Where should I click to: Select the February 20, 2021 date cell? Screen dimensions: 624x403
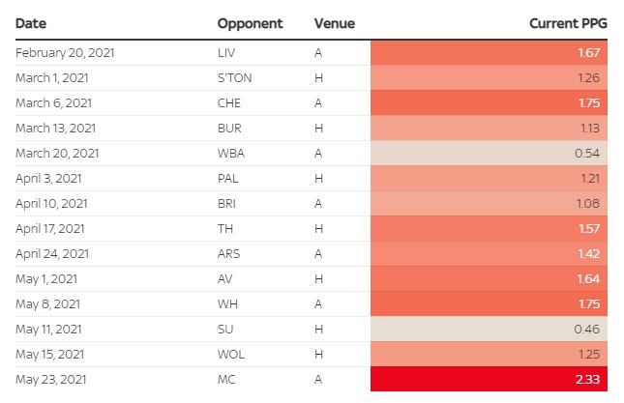pos(65,52)
